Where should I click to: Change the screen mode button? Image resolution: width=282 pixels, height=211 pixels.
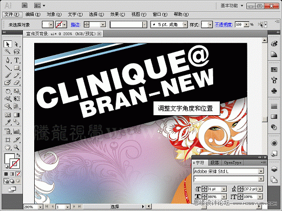(12, 189)
